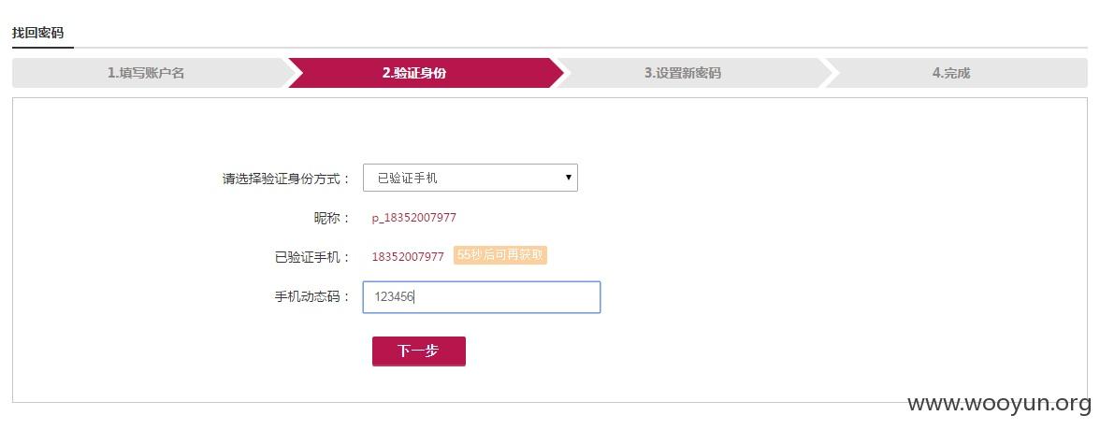Select the active 2.验证身份 step

(x=413, y=73)
